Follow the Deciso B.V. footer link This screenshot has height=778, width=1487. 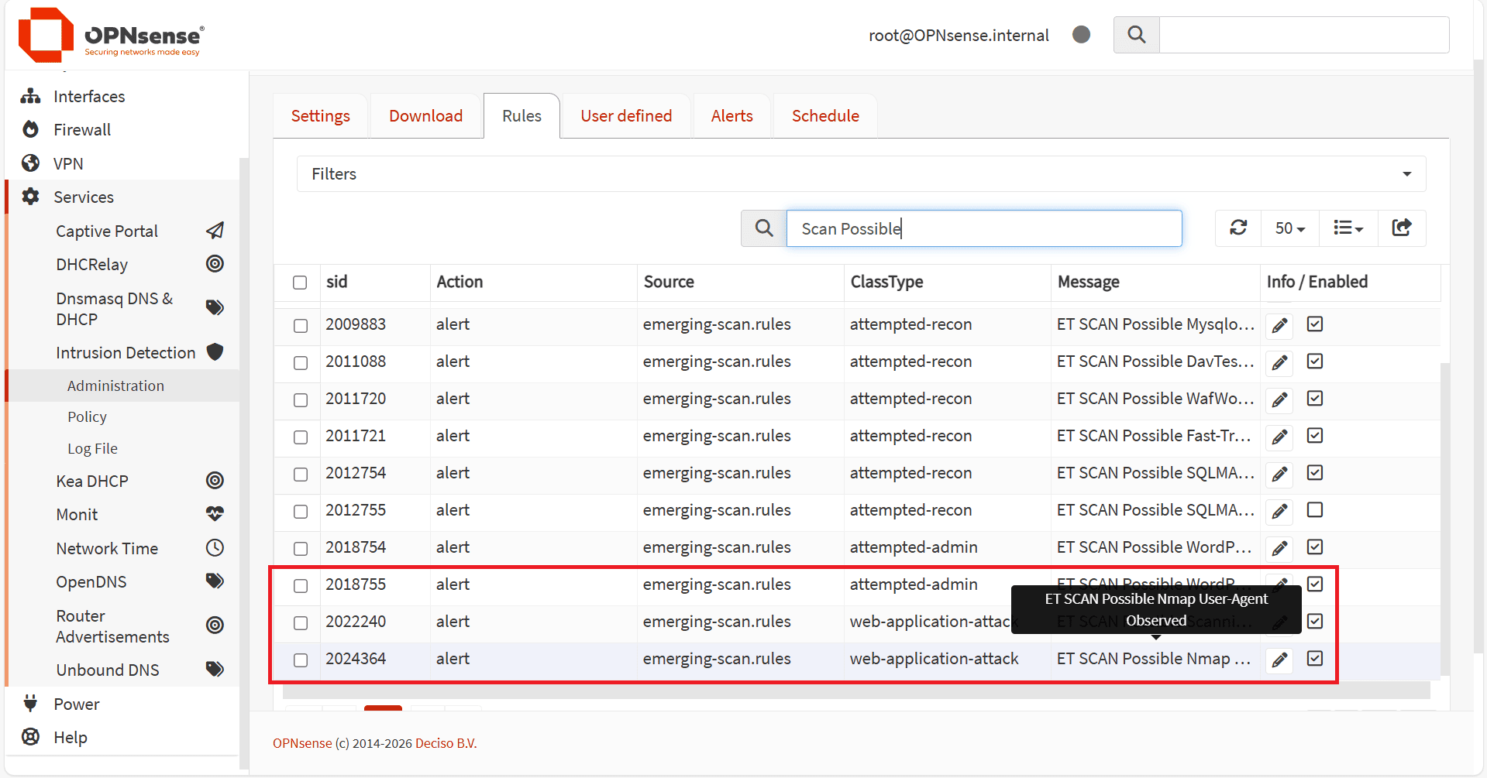click(x=446, y=743)
